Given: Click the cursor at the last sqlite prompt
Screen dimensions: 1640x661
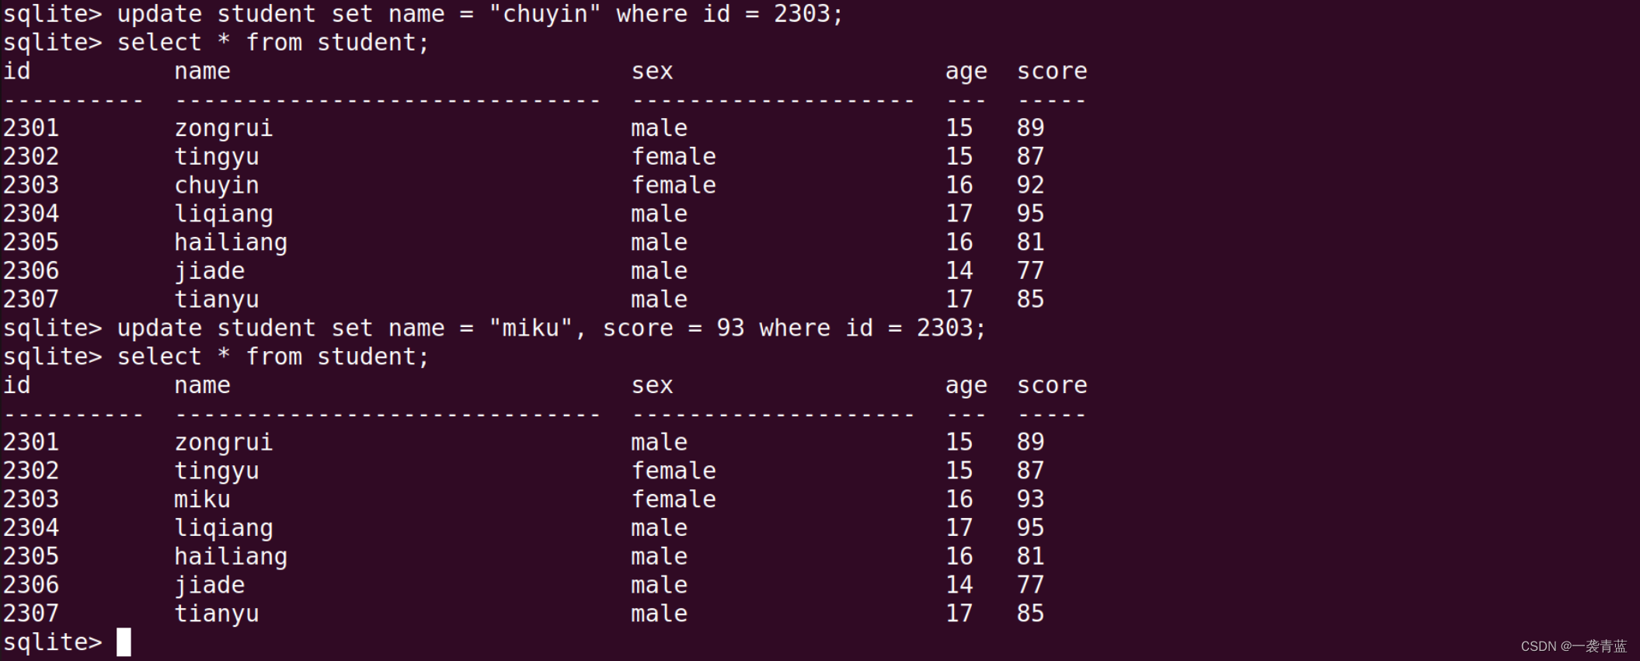Looking at the screenshot, I should (124, 642).
